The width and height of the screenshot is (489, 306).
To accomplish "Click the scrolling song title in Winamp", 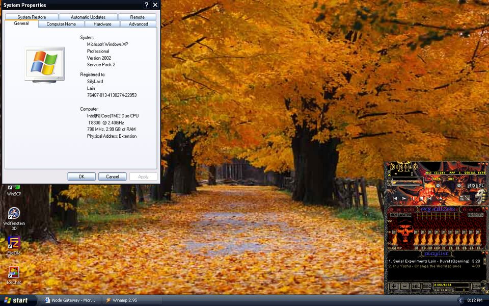I will 455,173.
